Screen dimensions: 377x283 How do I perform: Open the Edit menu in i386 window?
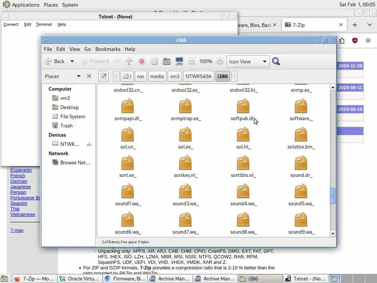[x=61, y=49]
